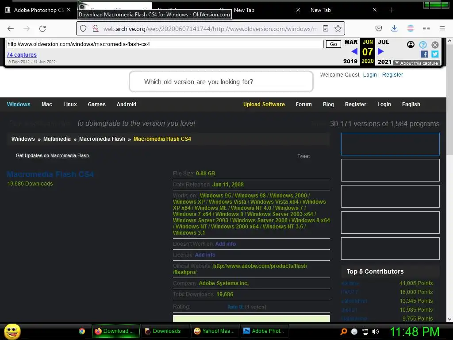
Task: Click Multimedia in breadcrumb
Action: point(57,139)
